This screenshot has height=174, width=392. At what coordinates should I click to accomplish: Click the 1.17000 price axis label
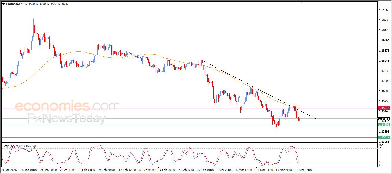click(384, 81)
